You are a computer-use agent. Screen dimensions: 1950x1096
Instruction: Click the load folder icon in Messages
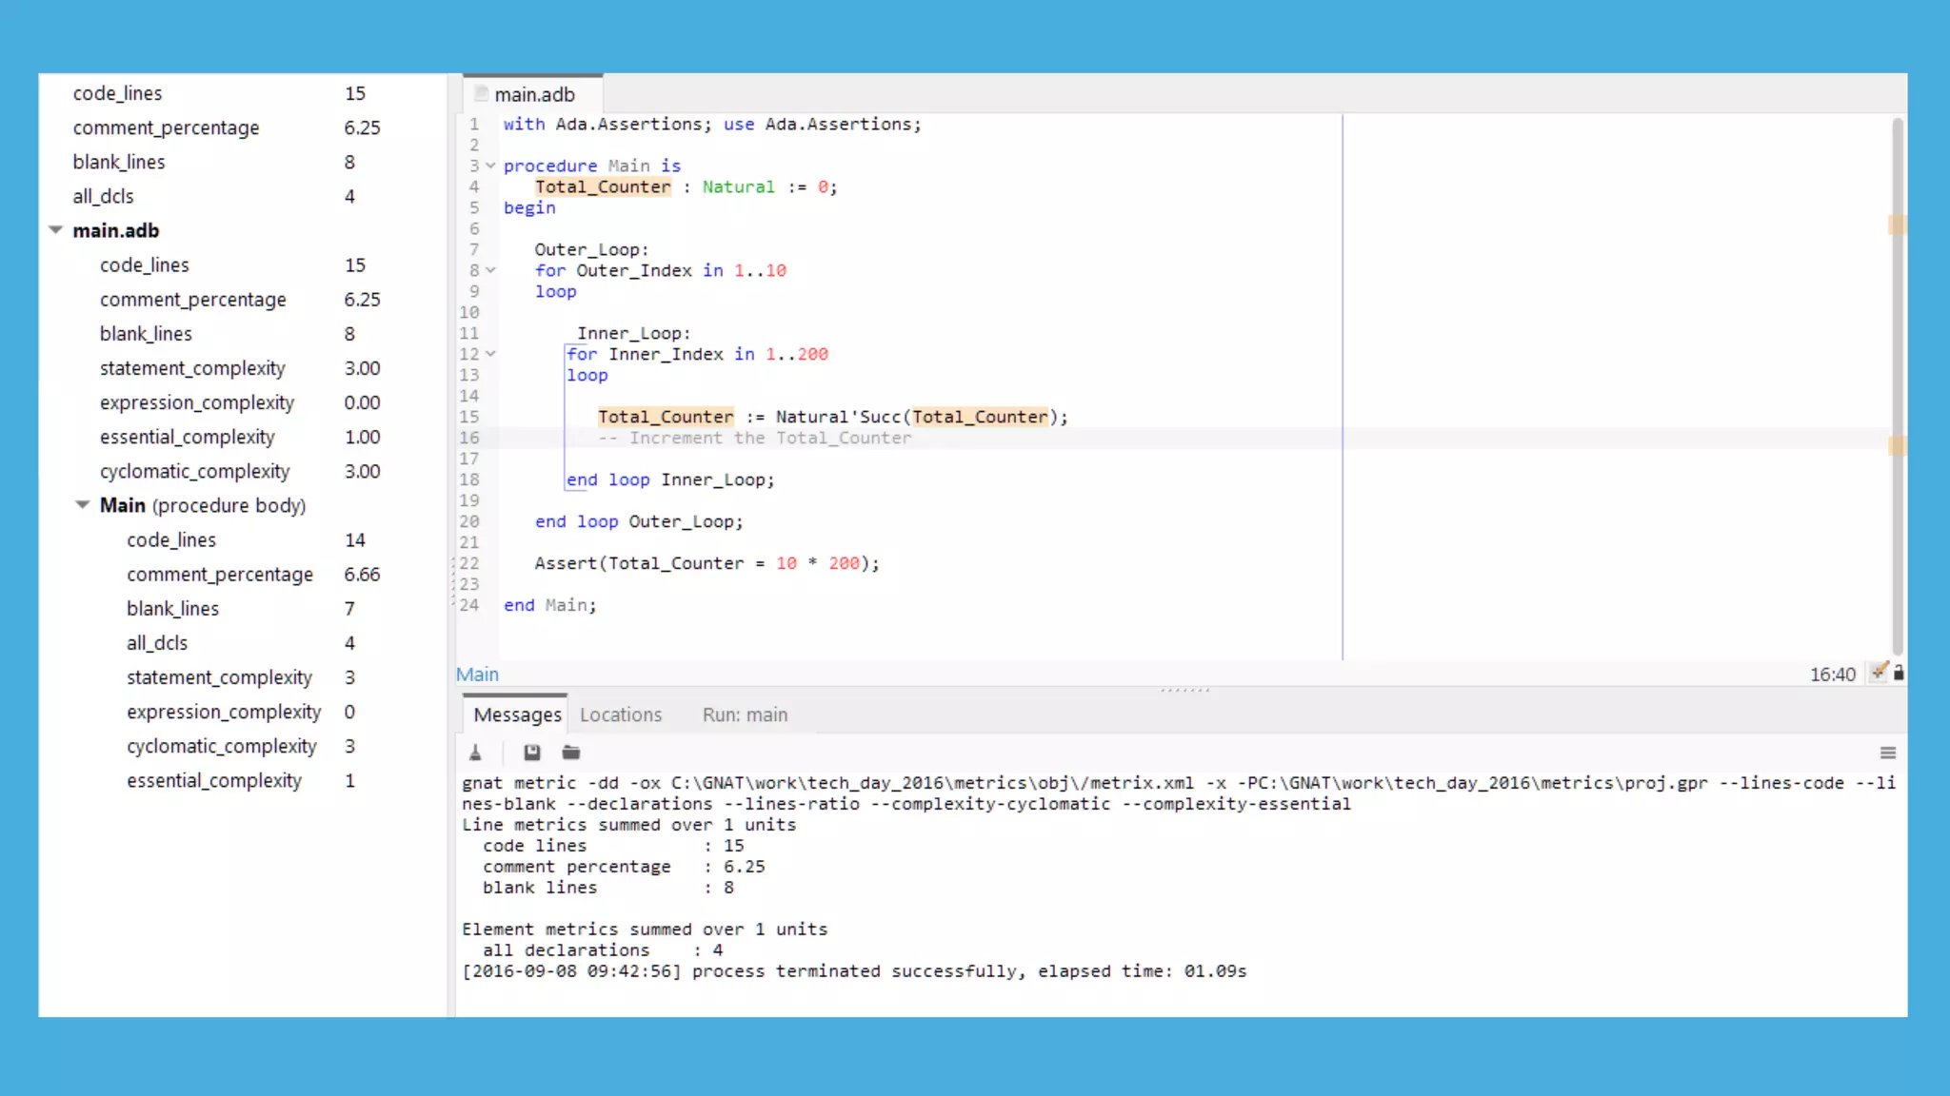571,753
